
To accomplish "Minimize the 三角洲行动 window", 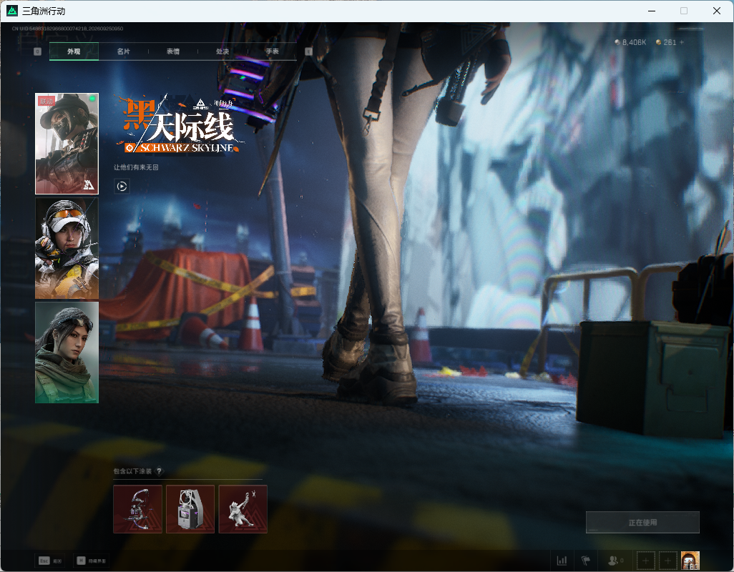I will [652, 11].
